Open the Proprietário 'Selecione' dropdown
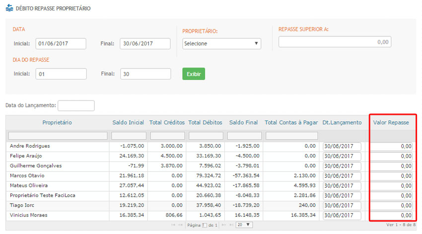The image size is (422, 234). (222, 44)
